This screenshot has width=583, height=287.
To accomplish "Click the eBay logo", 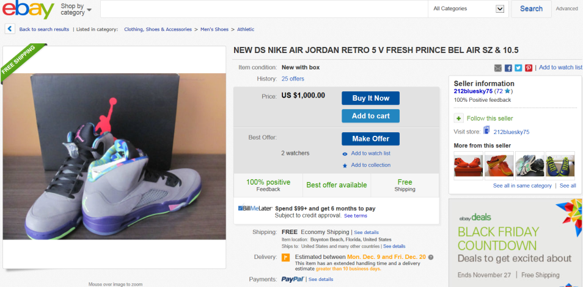I will coord(28,9).
